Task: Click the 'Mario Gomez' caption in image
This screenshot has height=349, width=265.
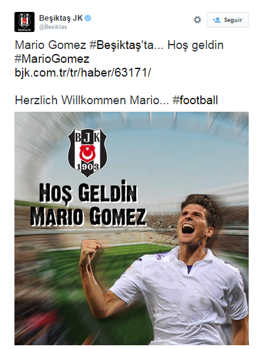Action: (88, 215)
